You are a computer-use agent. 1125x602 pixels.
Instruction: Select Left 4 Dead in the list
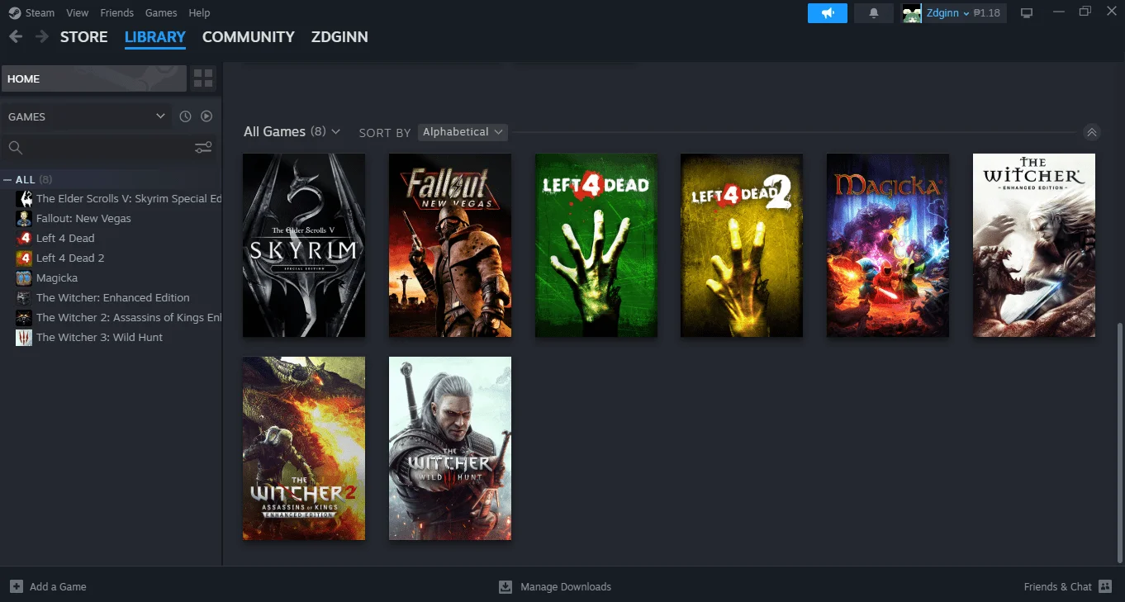(x=65, y=239)
